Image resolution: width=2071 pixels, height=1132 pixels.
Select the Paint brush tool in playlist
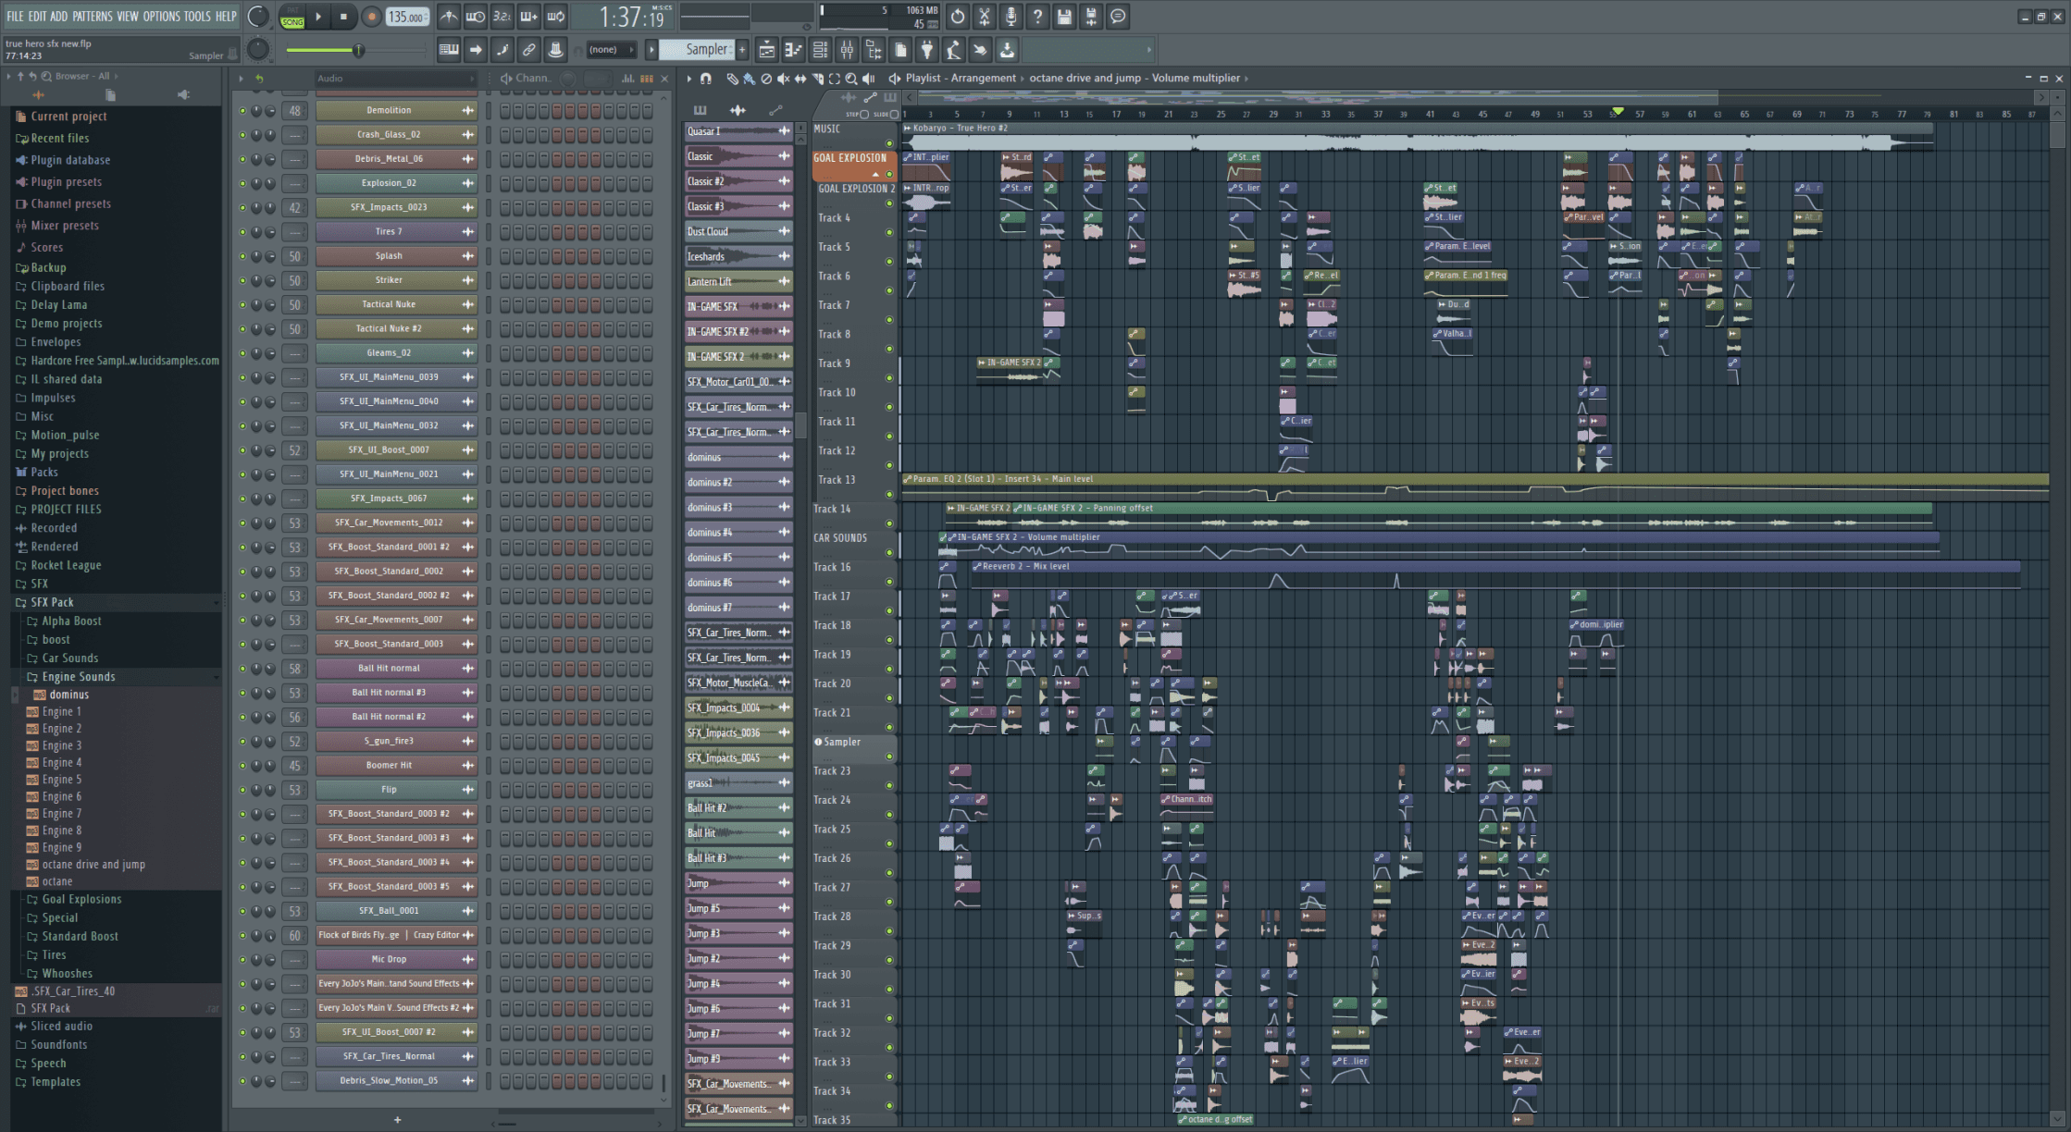[x=750, y=79]
